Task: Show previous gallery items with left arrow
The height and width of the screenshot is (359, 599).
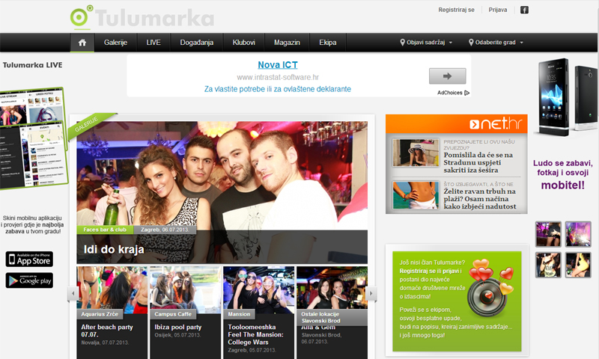Action: [73, 294]
